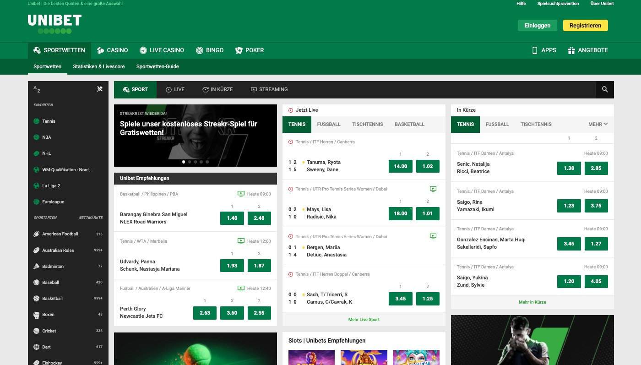Viewport: 641px width, 365px height.
Task: Select the third carousel navigation dot
Action: point(196,162)
